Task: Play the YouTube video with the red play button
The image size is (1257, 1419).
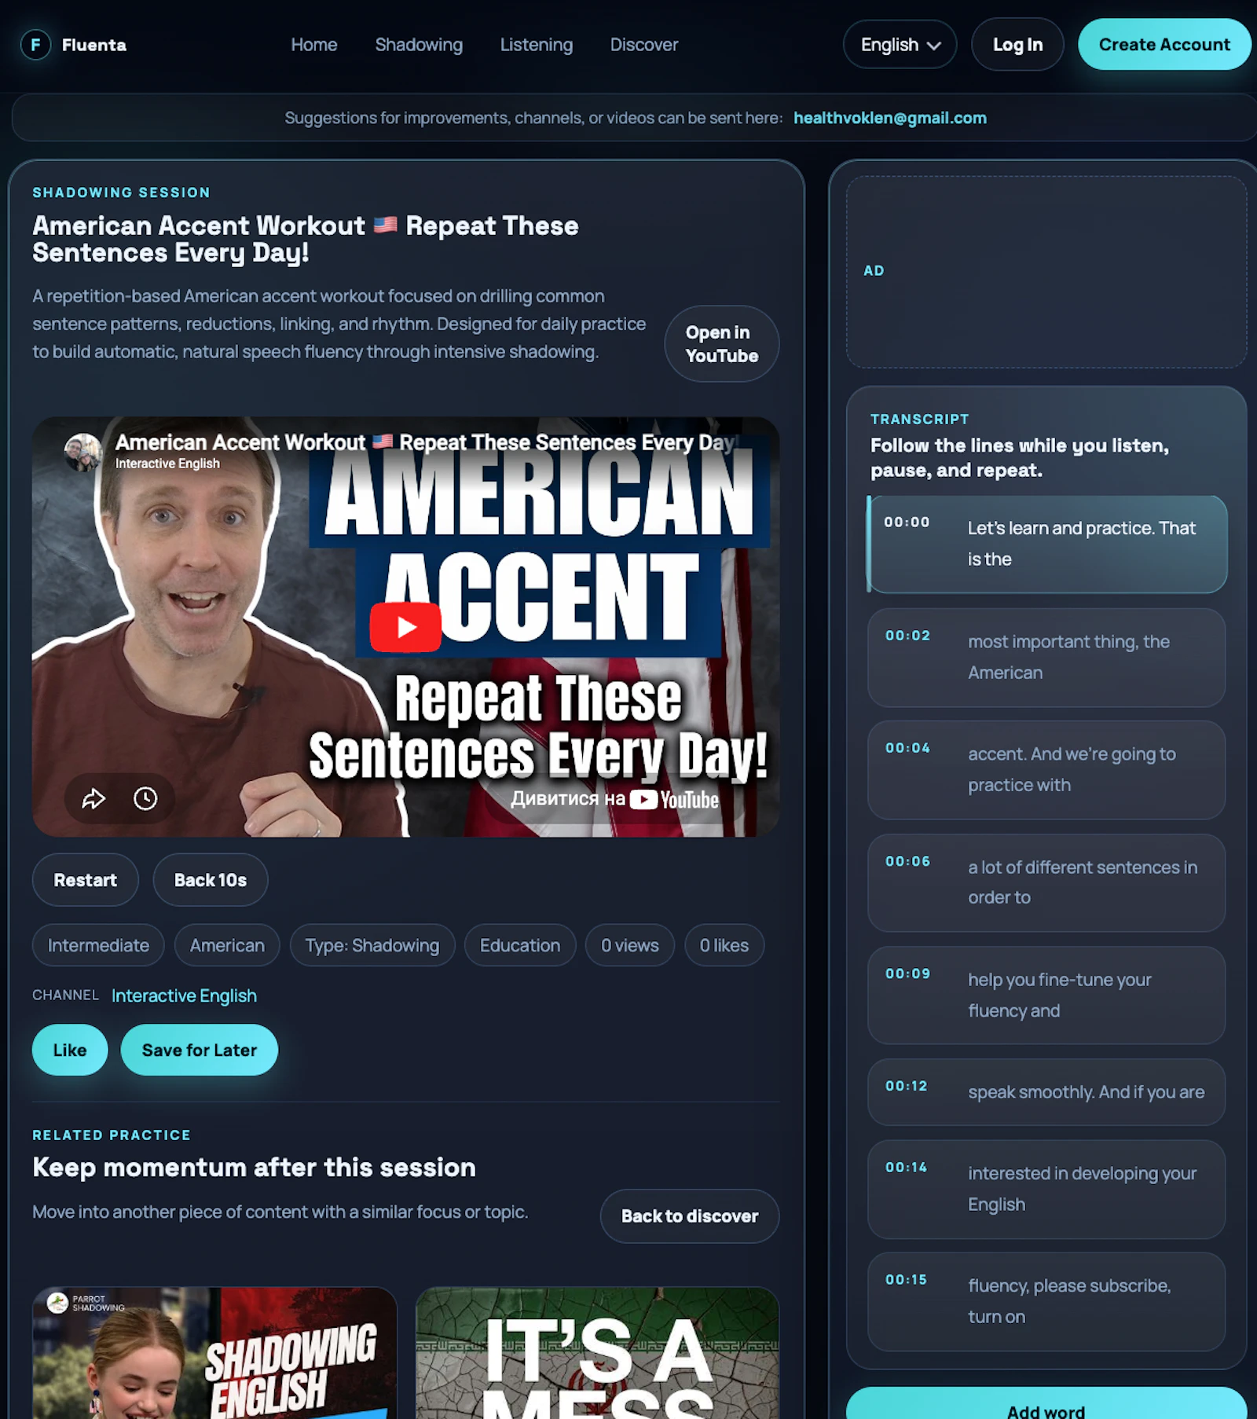Action: tap(405, 627)
